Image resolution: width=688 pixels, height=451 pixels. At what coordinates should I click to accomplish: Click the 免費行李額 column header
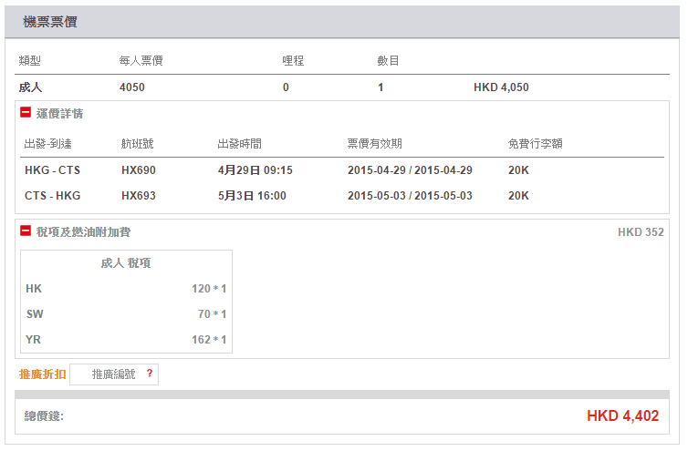tap(535, 143)
